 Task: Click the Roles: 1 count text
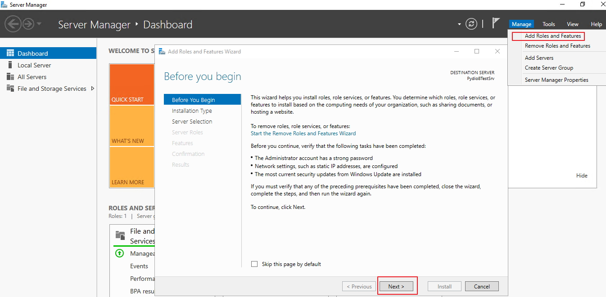tap(118, 216)
